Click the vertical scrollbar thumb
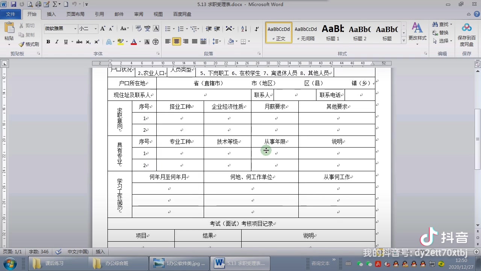481x271 pixels. coord(478,139)
